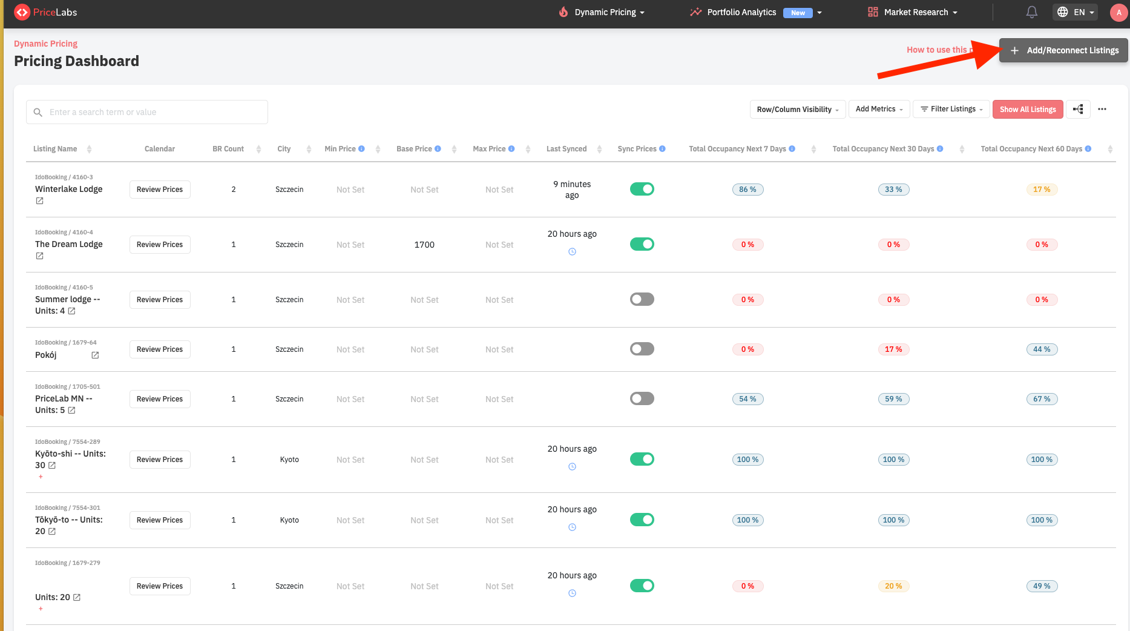
Task: Open the account avatar menu
Action: [x=1119, y=12]
